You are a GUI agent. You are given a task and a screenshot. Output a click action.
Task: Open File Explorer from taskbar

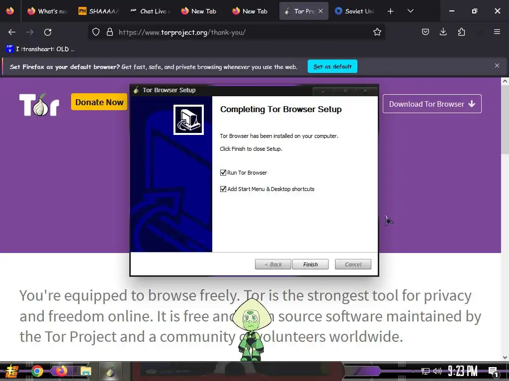click(x=86, y=371)
